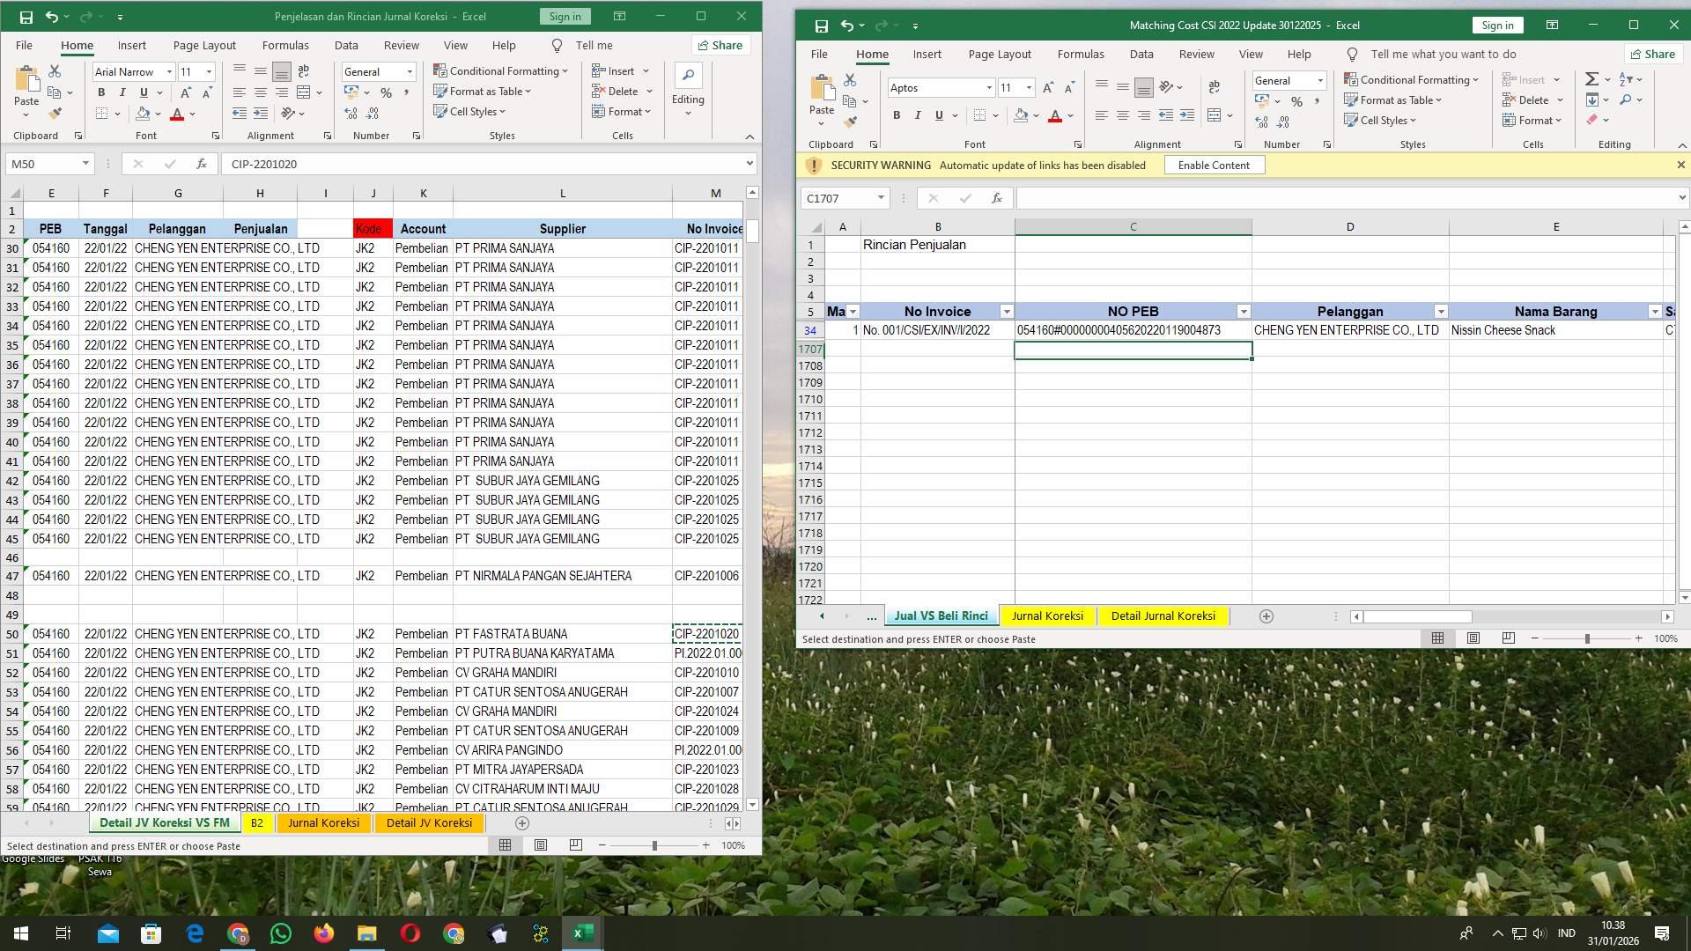Adjust the zoom slider to change magnification
The image size is (1691, 951).
(x=1588, y=638)
